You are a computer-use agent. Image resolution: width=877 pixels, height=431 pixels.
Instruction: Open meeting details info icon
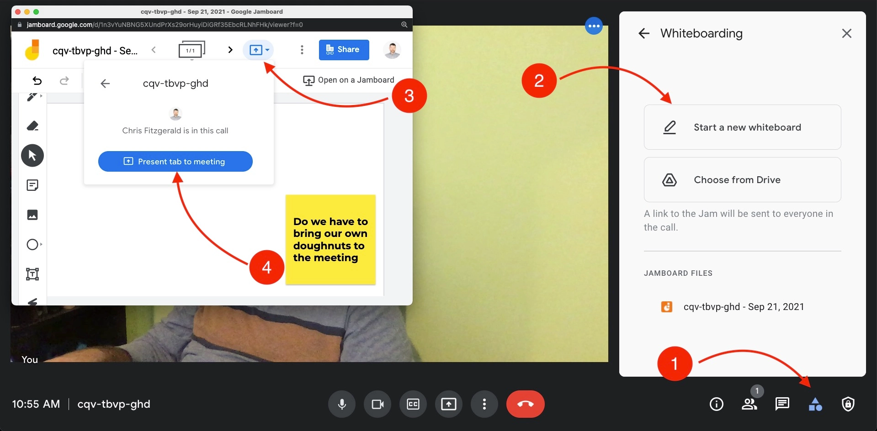pos(716,404)
